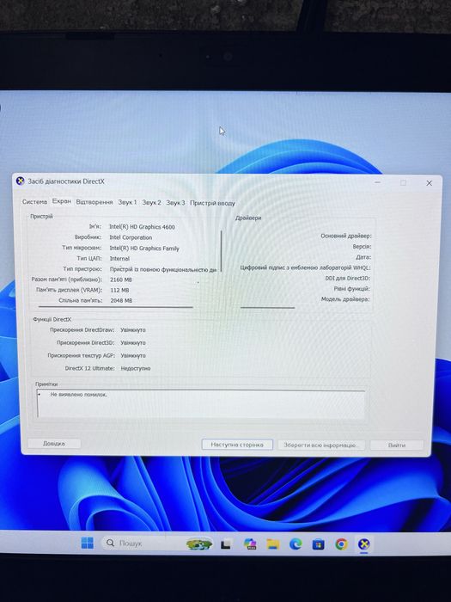Click the Модель драйвера label
The image size is (451, 602).
345,298
